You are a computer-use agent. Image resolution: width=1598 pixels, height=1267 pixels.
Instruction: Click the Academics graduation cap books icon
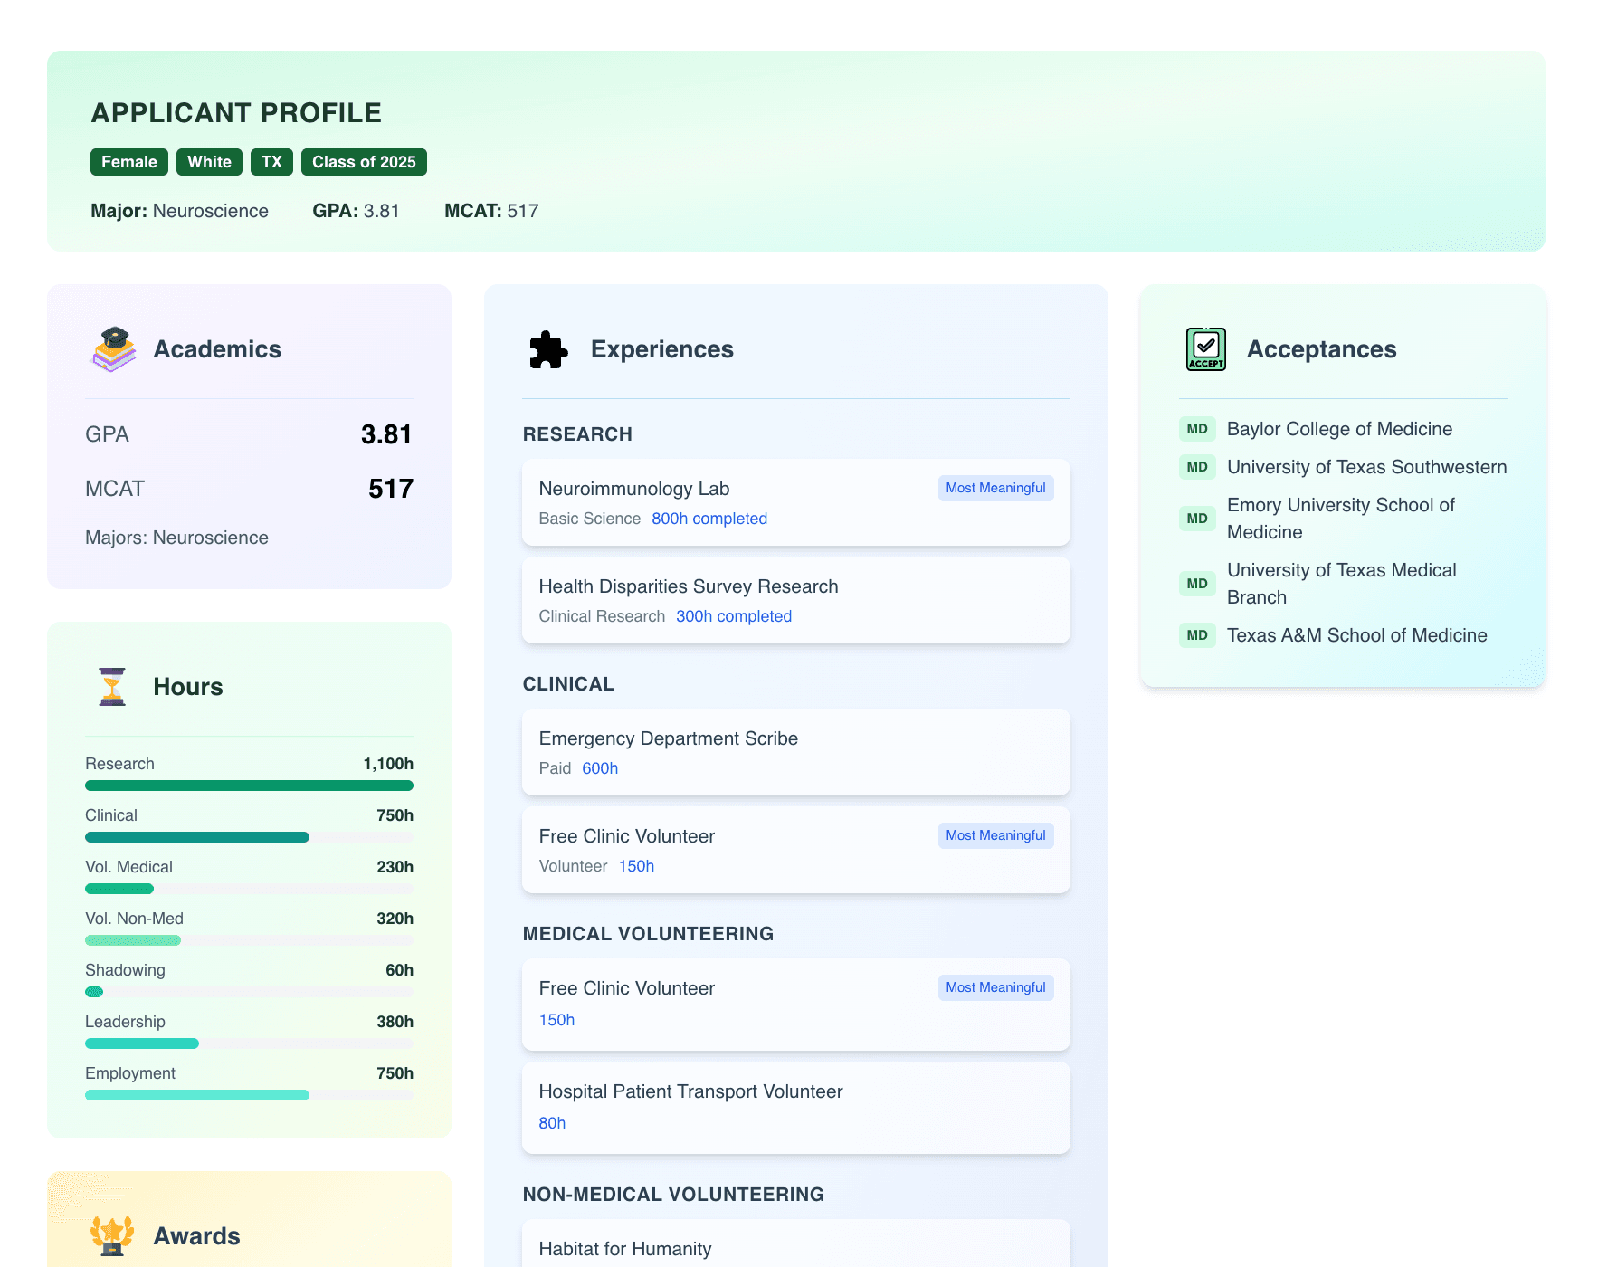click(x=114, y=349)
